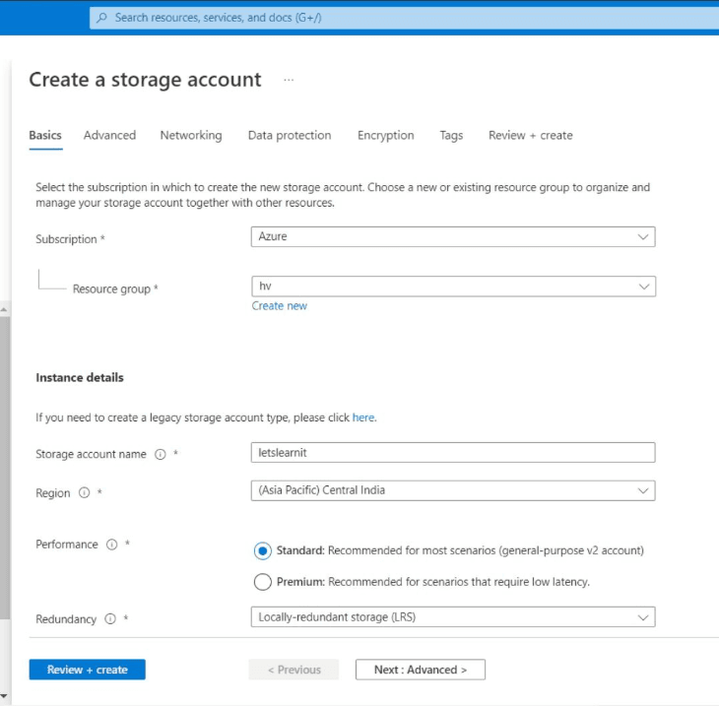Switch to the Data protection tab

click(290, 135)
